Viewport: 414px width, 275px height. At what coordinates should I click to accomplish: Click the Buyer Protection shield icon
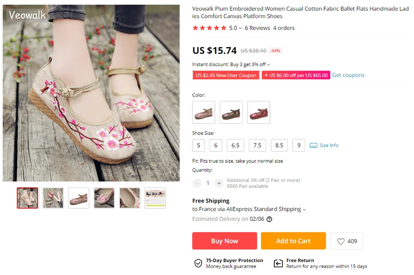click(x=198, y=263)
